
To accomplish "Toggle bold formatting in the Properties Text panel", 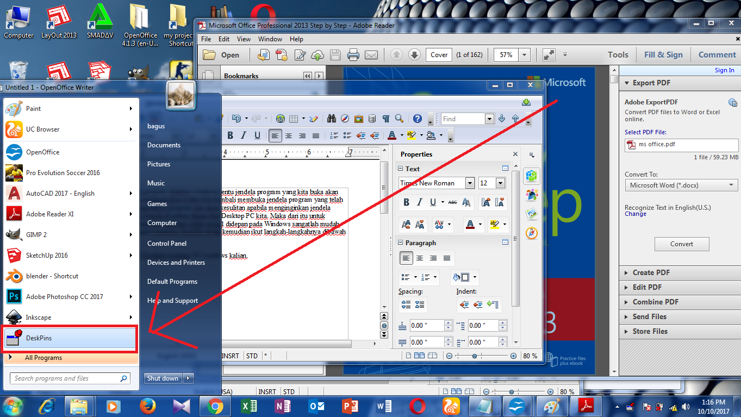I will [x=406, y=202].
